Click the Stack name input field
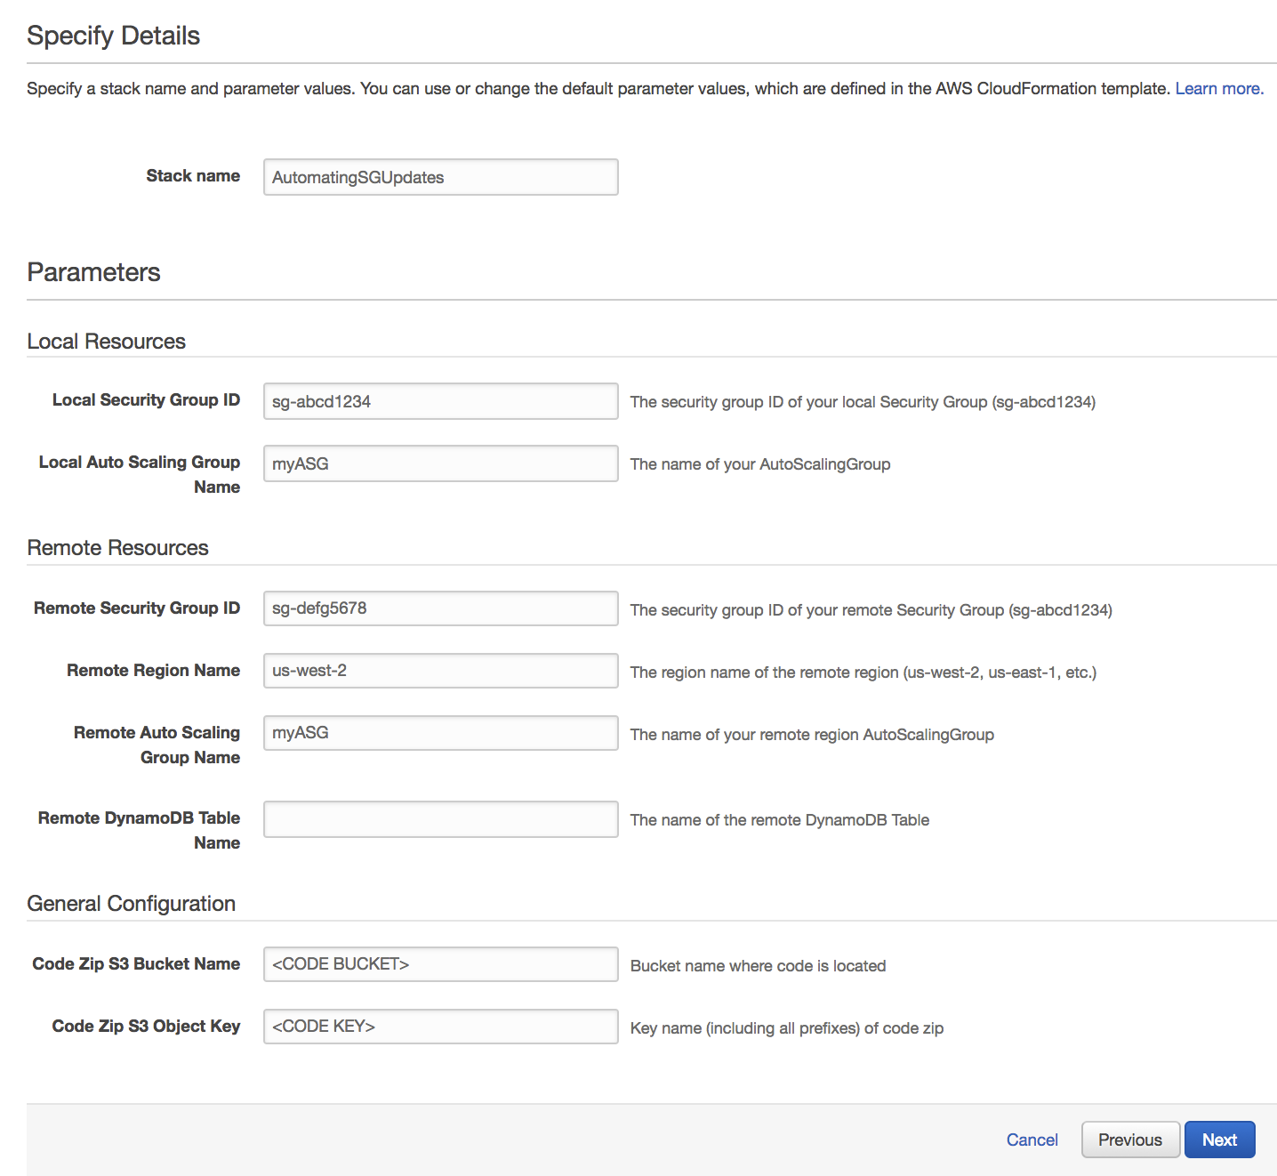The height and width of the screenshot is (1176, 1277). coord(440,177)
